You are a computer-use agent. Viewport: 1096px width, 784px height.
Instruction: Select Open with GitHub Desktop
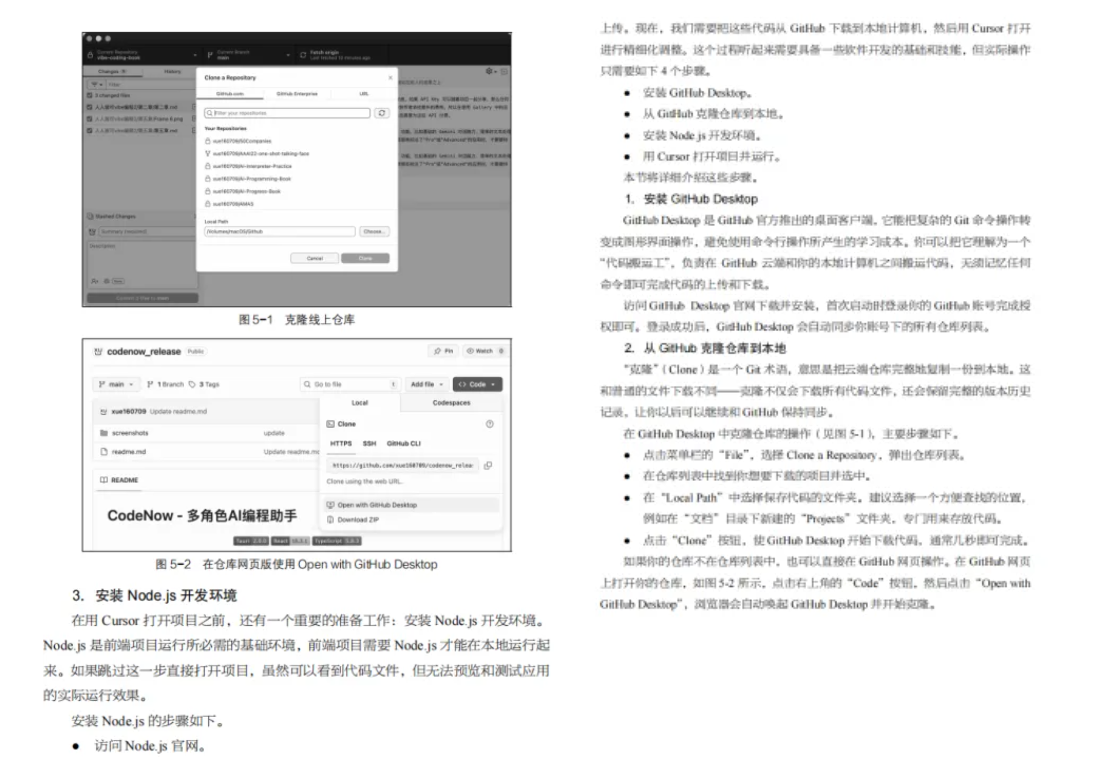[377, 505]
